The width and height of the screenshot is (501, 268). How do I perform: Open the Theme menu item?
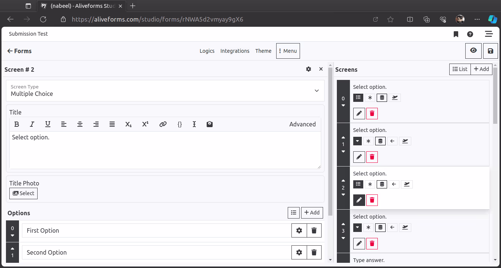pos(263,51)
